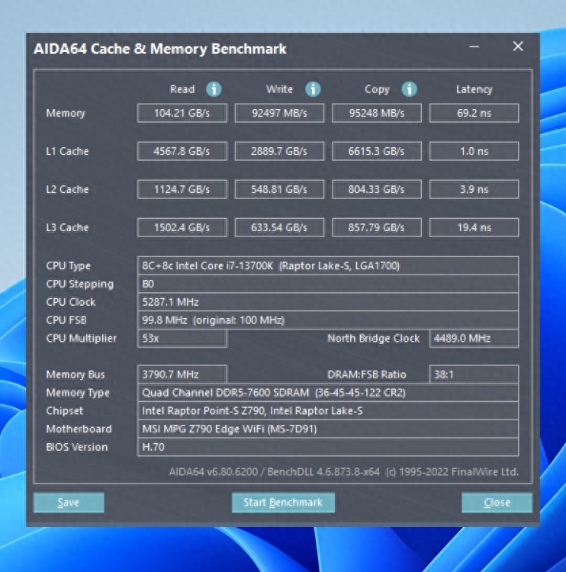Click the L3 Cache Copy value 857.79 GB/s
This screenshot has width=566, height=572.
[x=377, y=227]
